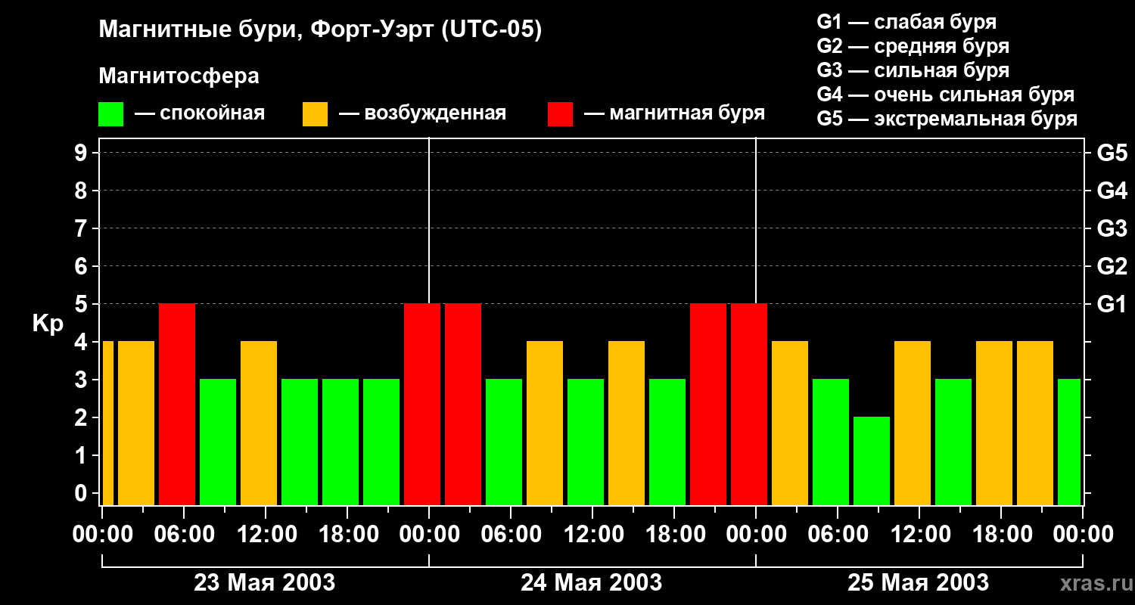Click the orange Kp 4 bar at 12:00, 25 Мая
This screenshot has width=1135, height=605.
913,423
